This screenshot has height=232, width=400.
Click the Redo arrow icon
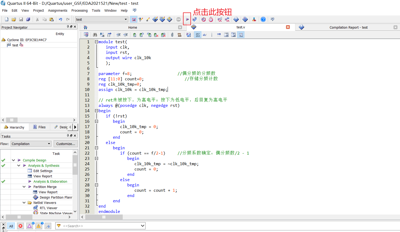pyautogui.click(x=68, y=19)
